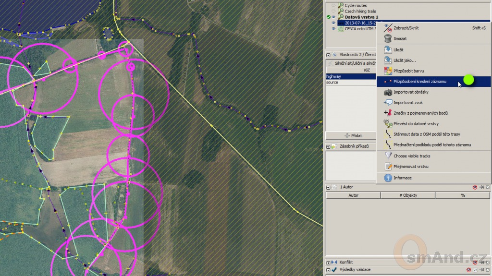Click the Uložit save icon

[388, 49]
